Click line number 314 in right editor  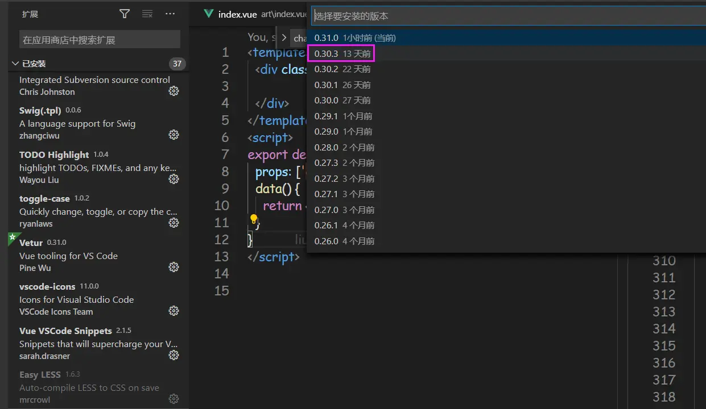(x=664, y=329)
